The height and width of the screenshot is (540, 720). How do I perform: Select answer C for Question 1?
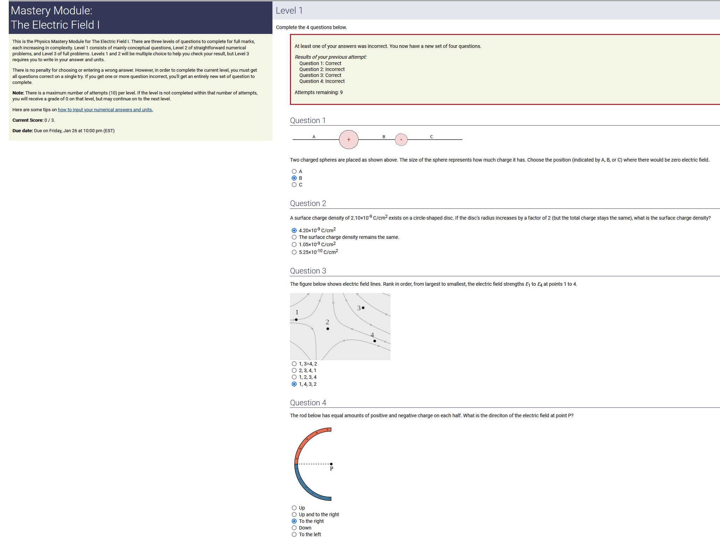(x=294, y=185)
